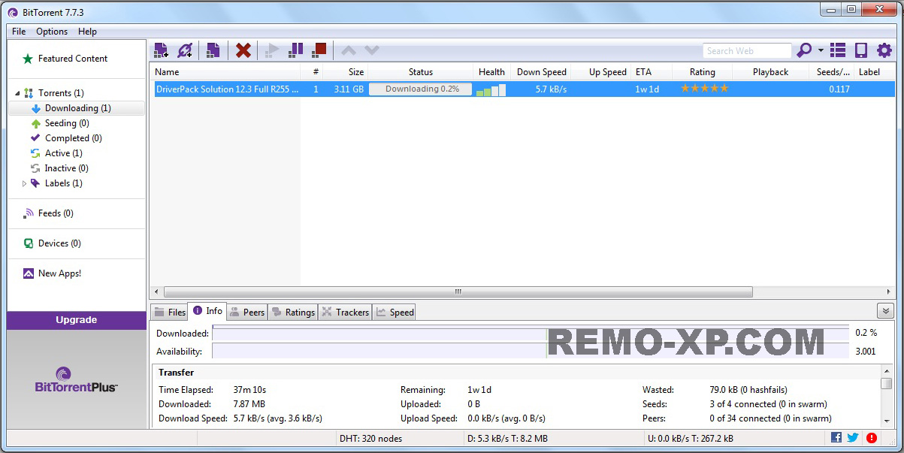Click the DHT: 320 nodes status entry
The height and width of the screenshot is (453, 904).
371,438
